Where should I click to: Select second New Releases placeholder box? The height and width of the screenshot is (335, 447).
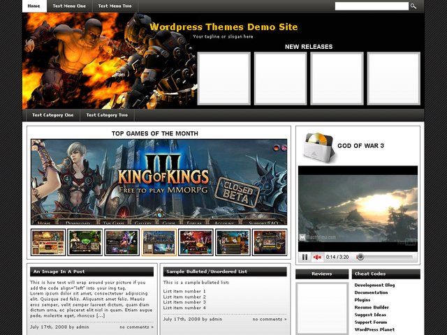(280, 78)
